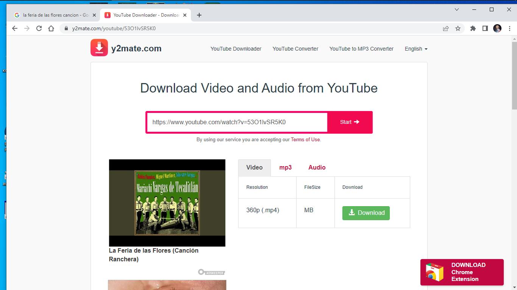
Task: View site information lock icon
Action: (67, 28)
